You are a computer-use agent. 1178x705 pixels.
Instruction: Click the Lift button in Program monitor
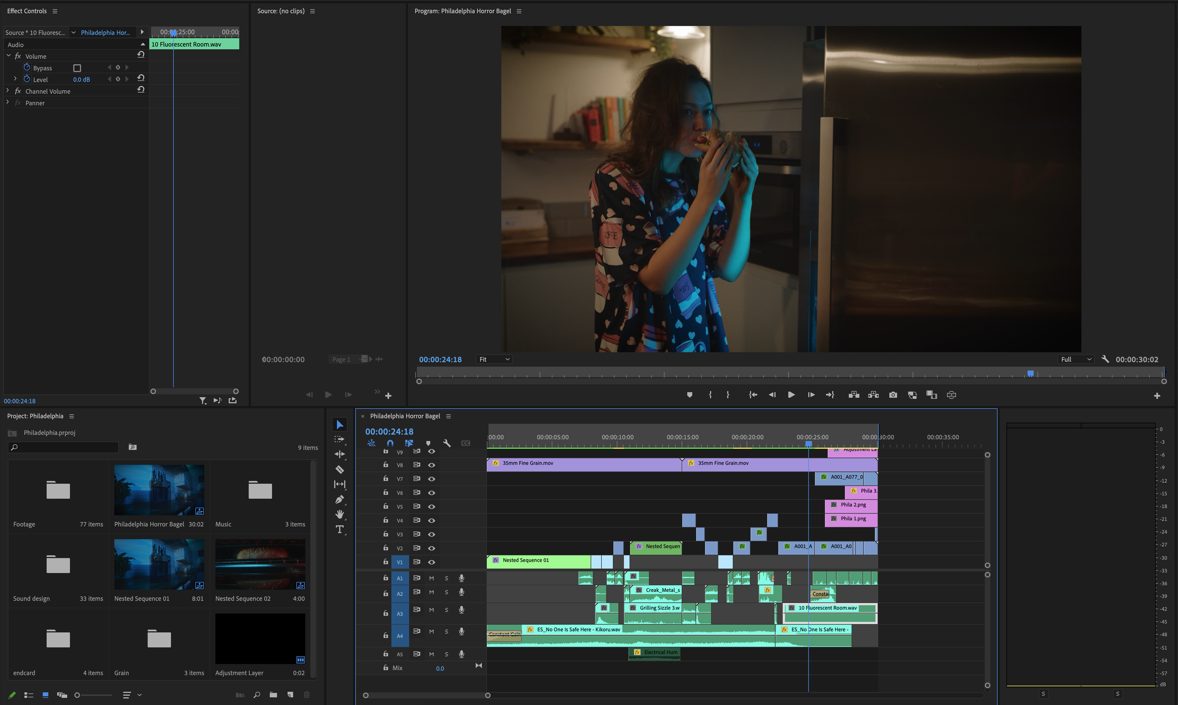(x=854, y=395)
